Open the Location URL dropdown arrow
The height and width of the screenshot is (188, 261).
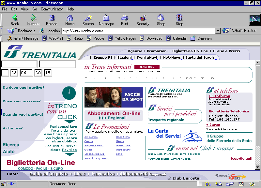coord(218,31)
